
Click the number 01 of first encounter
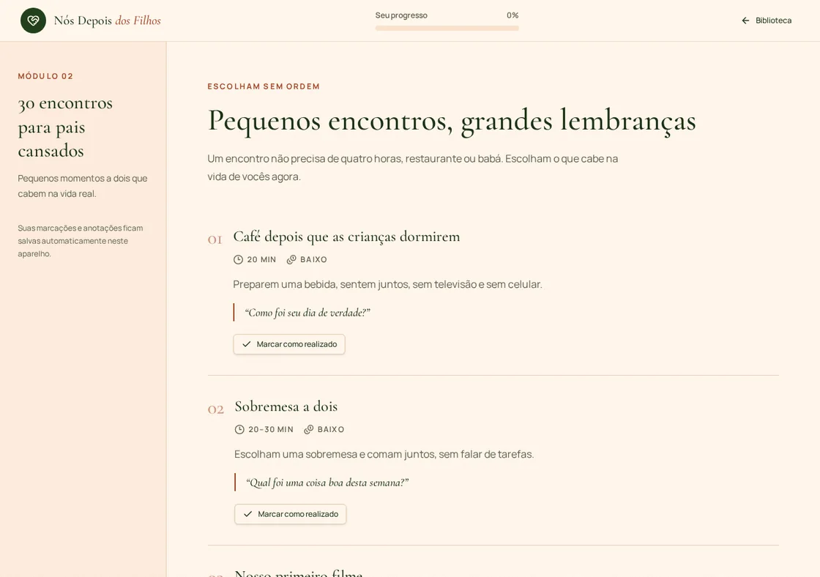click(x=215, y=239)
